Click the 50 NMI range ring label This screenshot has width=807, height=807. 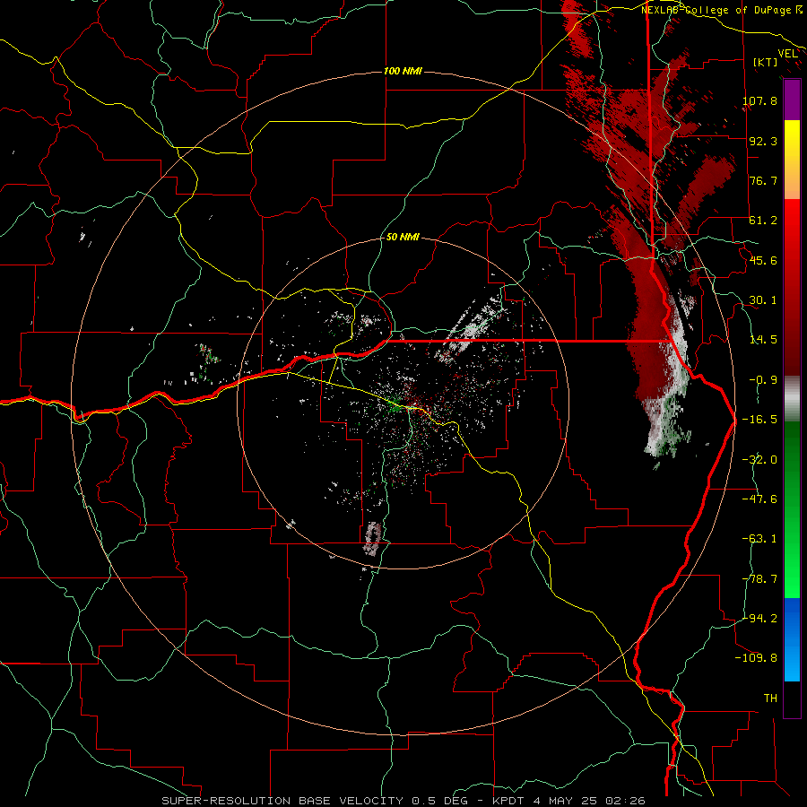point(403,237)
